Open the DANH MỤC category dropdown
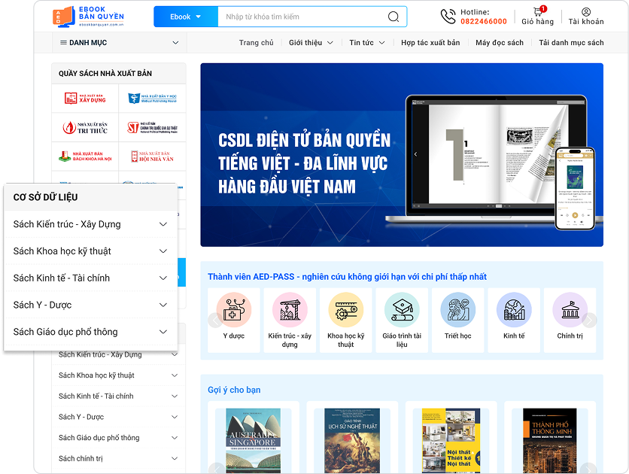 click(119, 43)
